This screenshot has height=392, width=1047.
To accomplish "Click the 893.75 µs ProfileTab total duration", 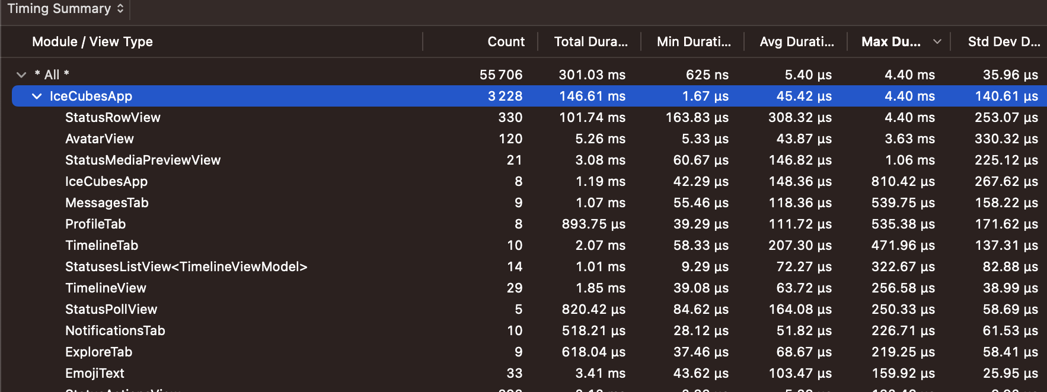I will coord(593,224).
